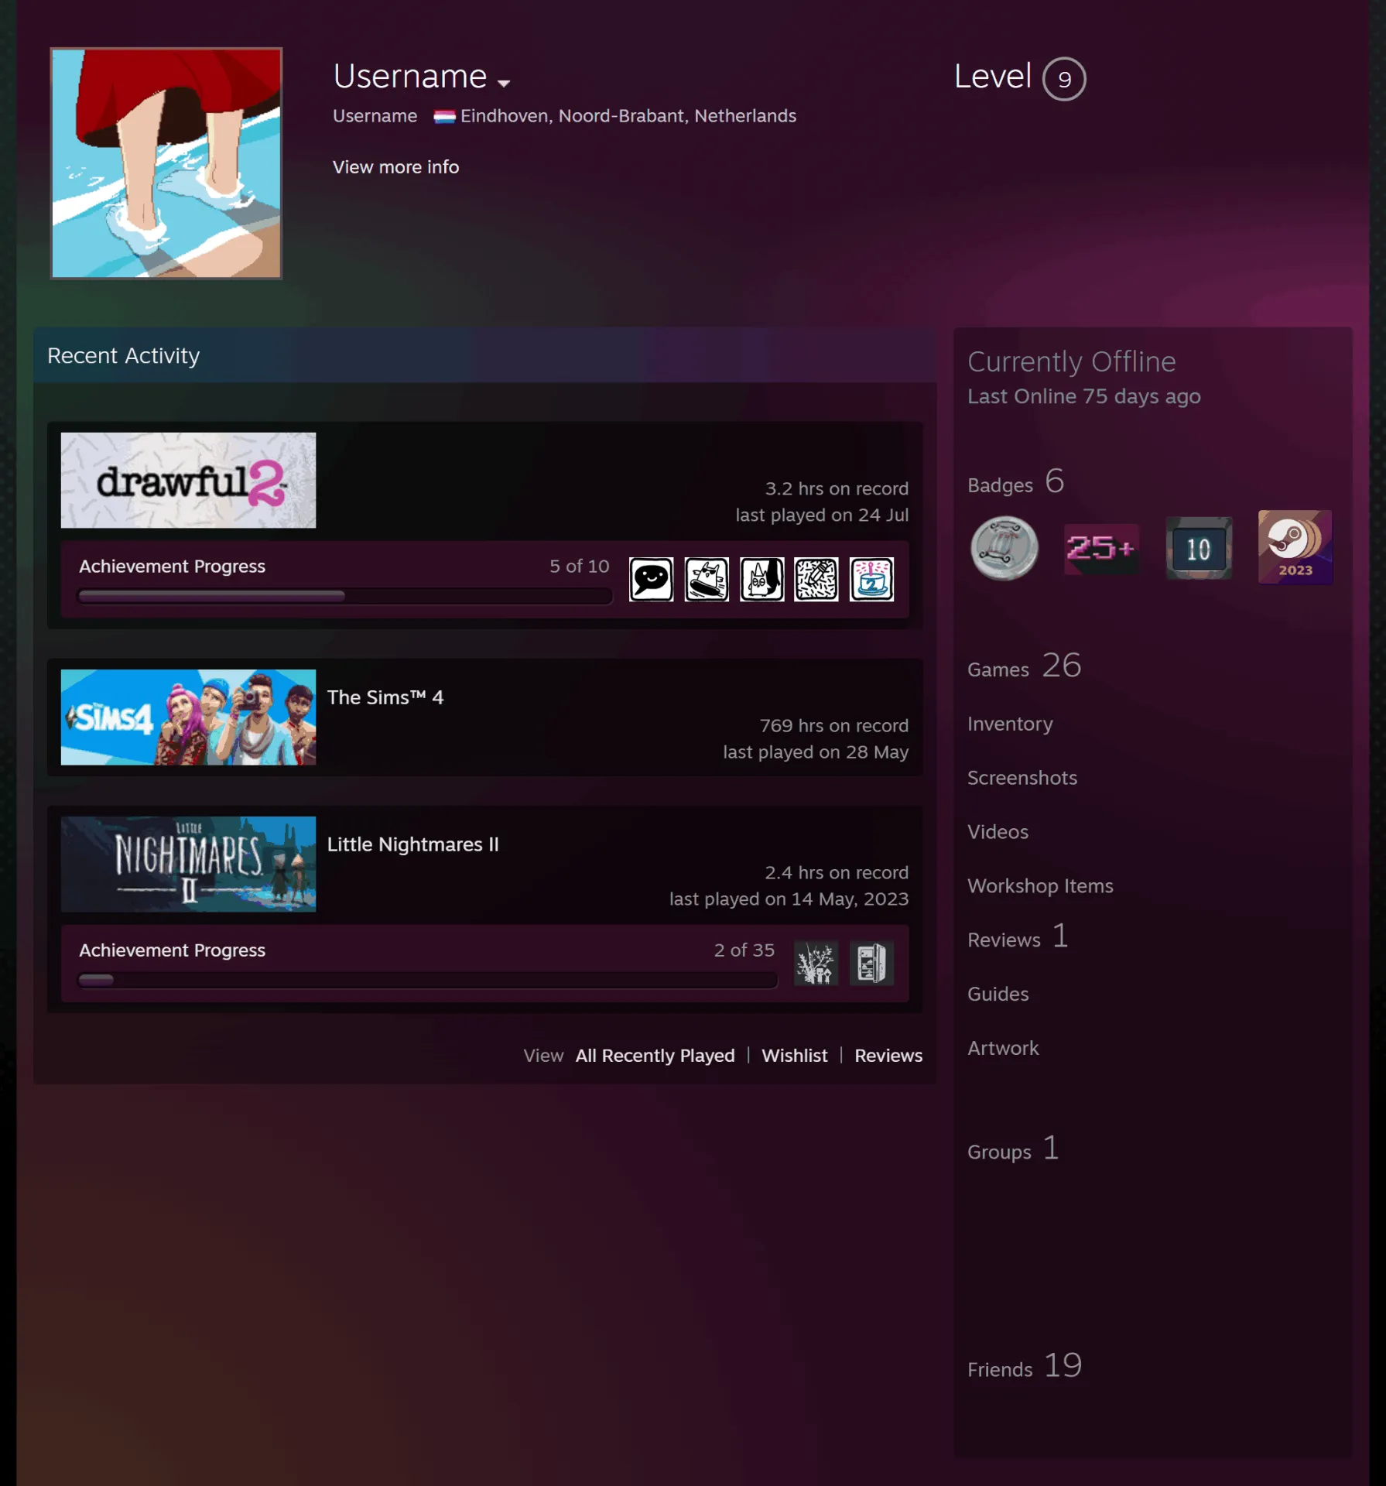The height and width of the screenshot is (1486, 1386).
Task: Click the Netherlands flag icon
Action: (x=444, y=117)
